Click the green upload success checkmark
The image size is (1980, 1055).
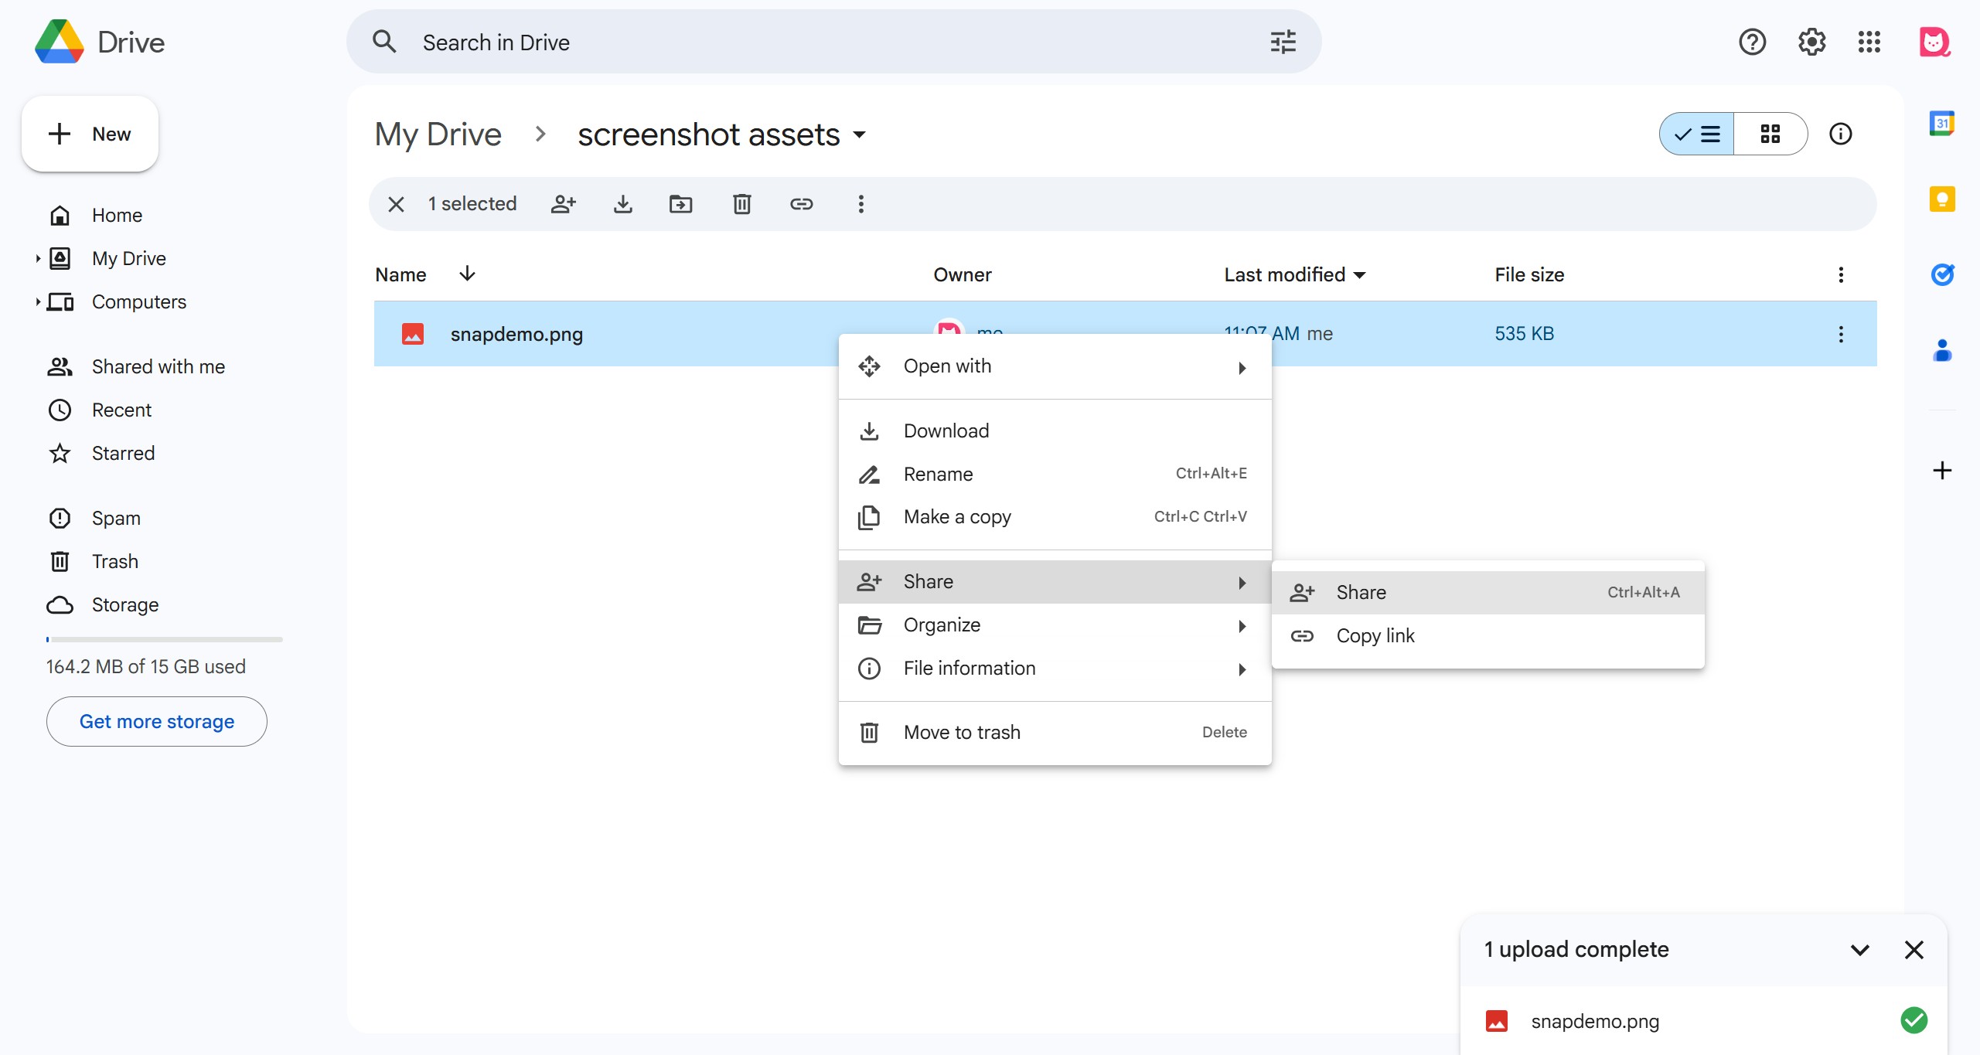tap(1914, 1020)
